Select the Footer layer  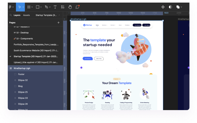tap(35, 74)
